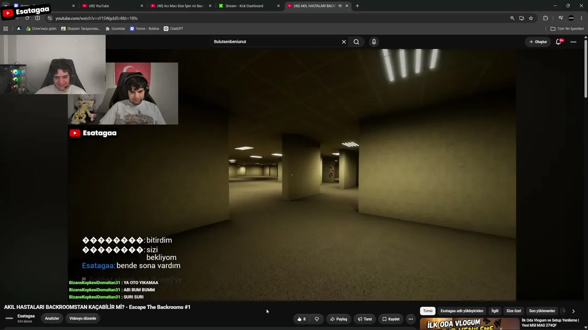Open the YouTube account avatar menu
The width and height of the screenshot is (588, 330).
(573, 42)
